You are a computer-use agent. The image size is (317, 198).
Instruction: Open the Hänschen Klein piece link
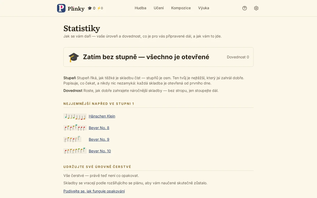point(102,116)
